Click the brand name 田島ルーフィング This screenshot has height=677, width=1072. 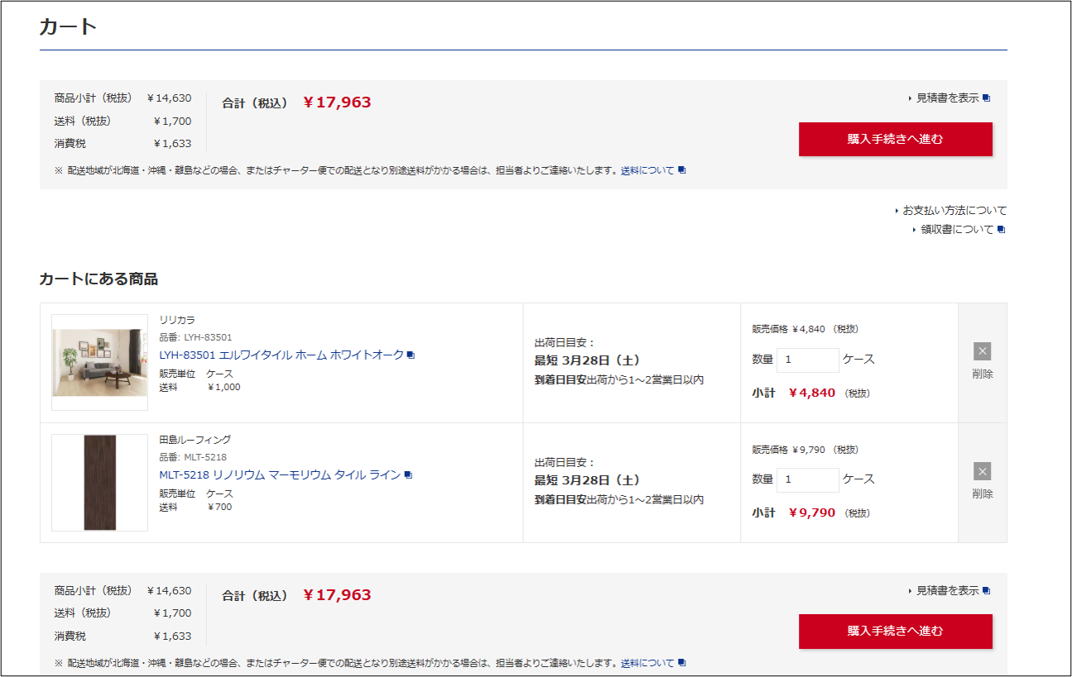[x=195, y=440]
